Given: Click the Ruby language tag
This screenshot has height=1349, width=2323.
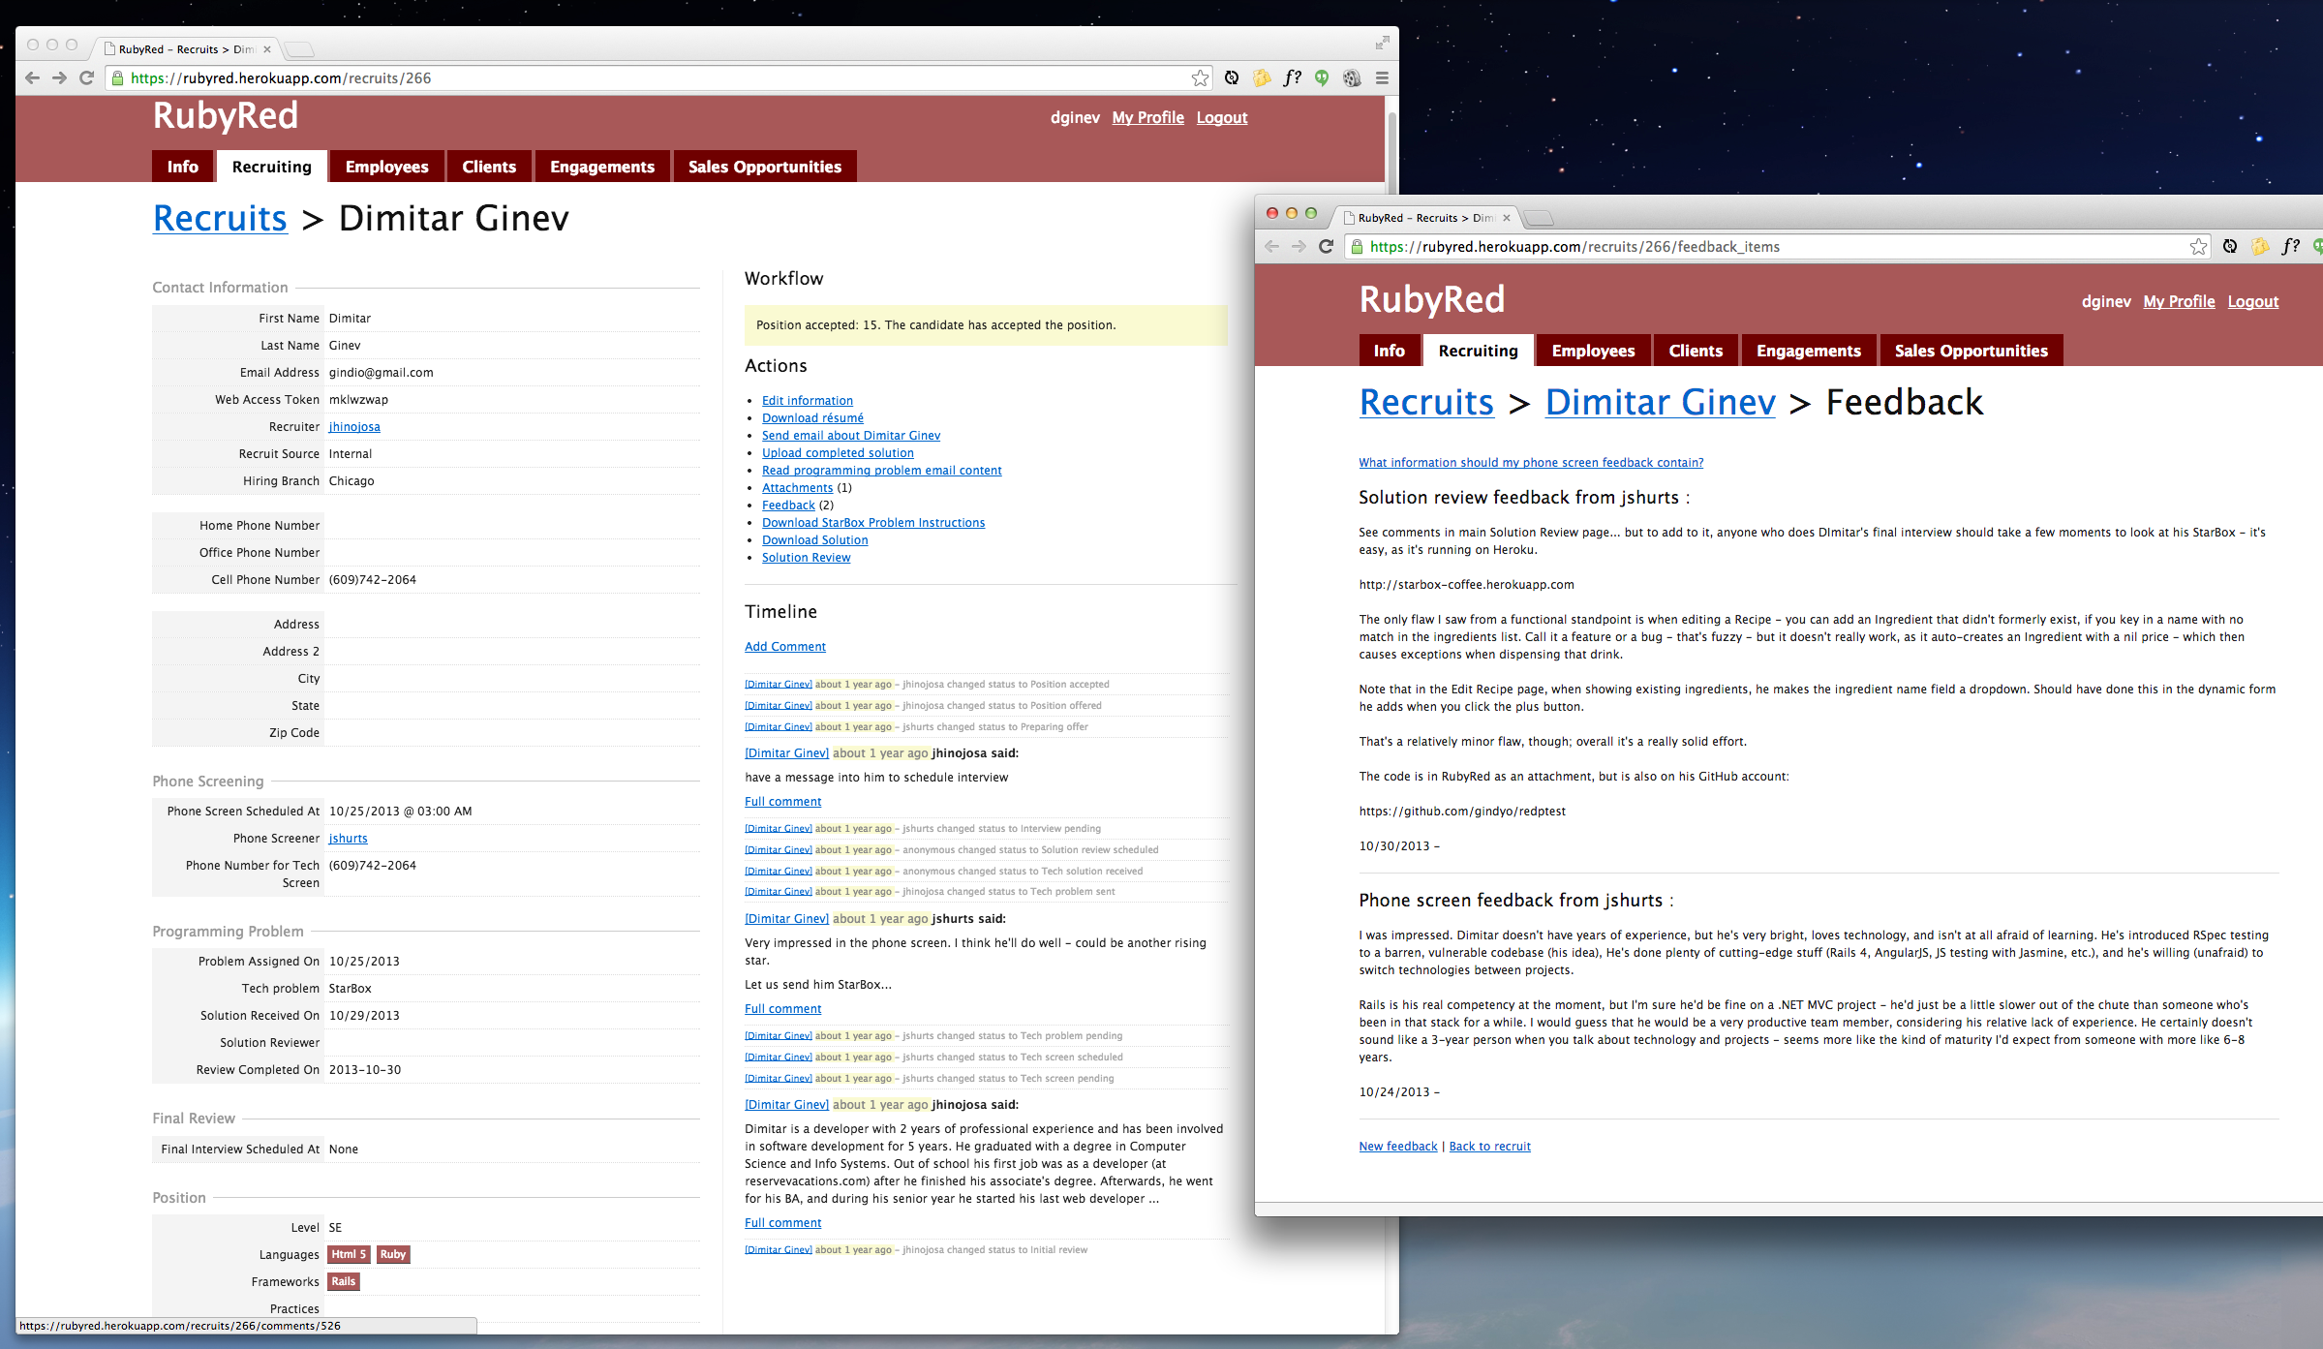Looking at the screenshot, I should pos(392,1254).
